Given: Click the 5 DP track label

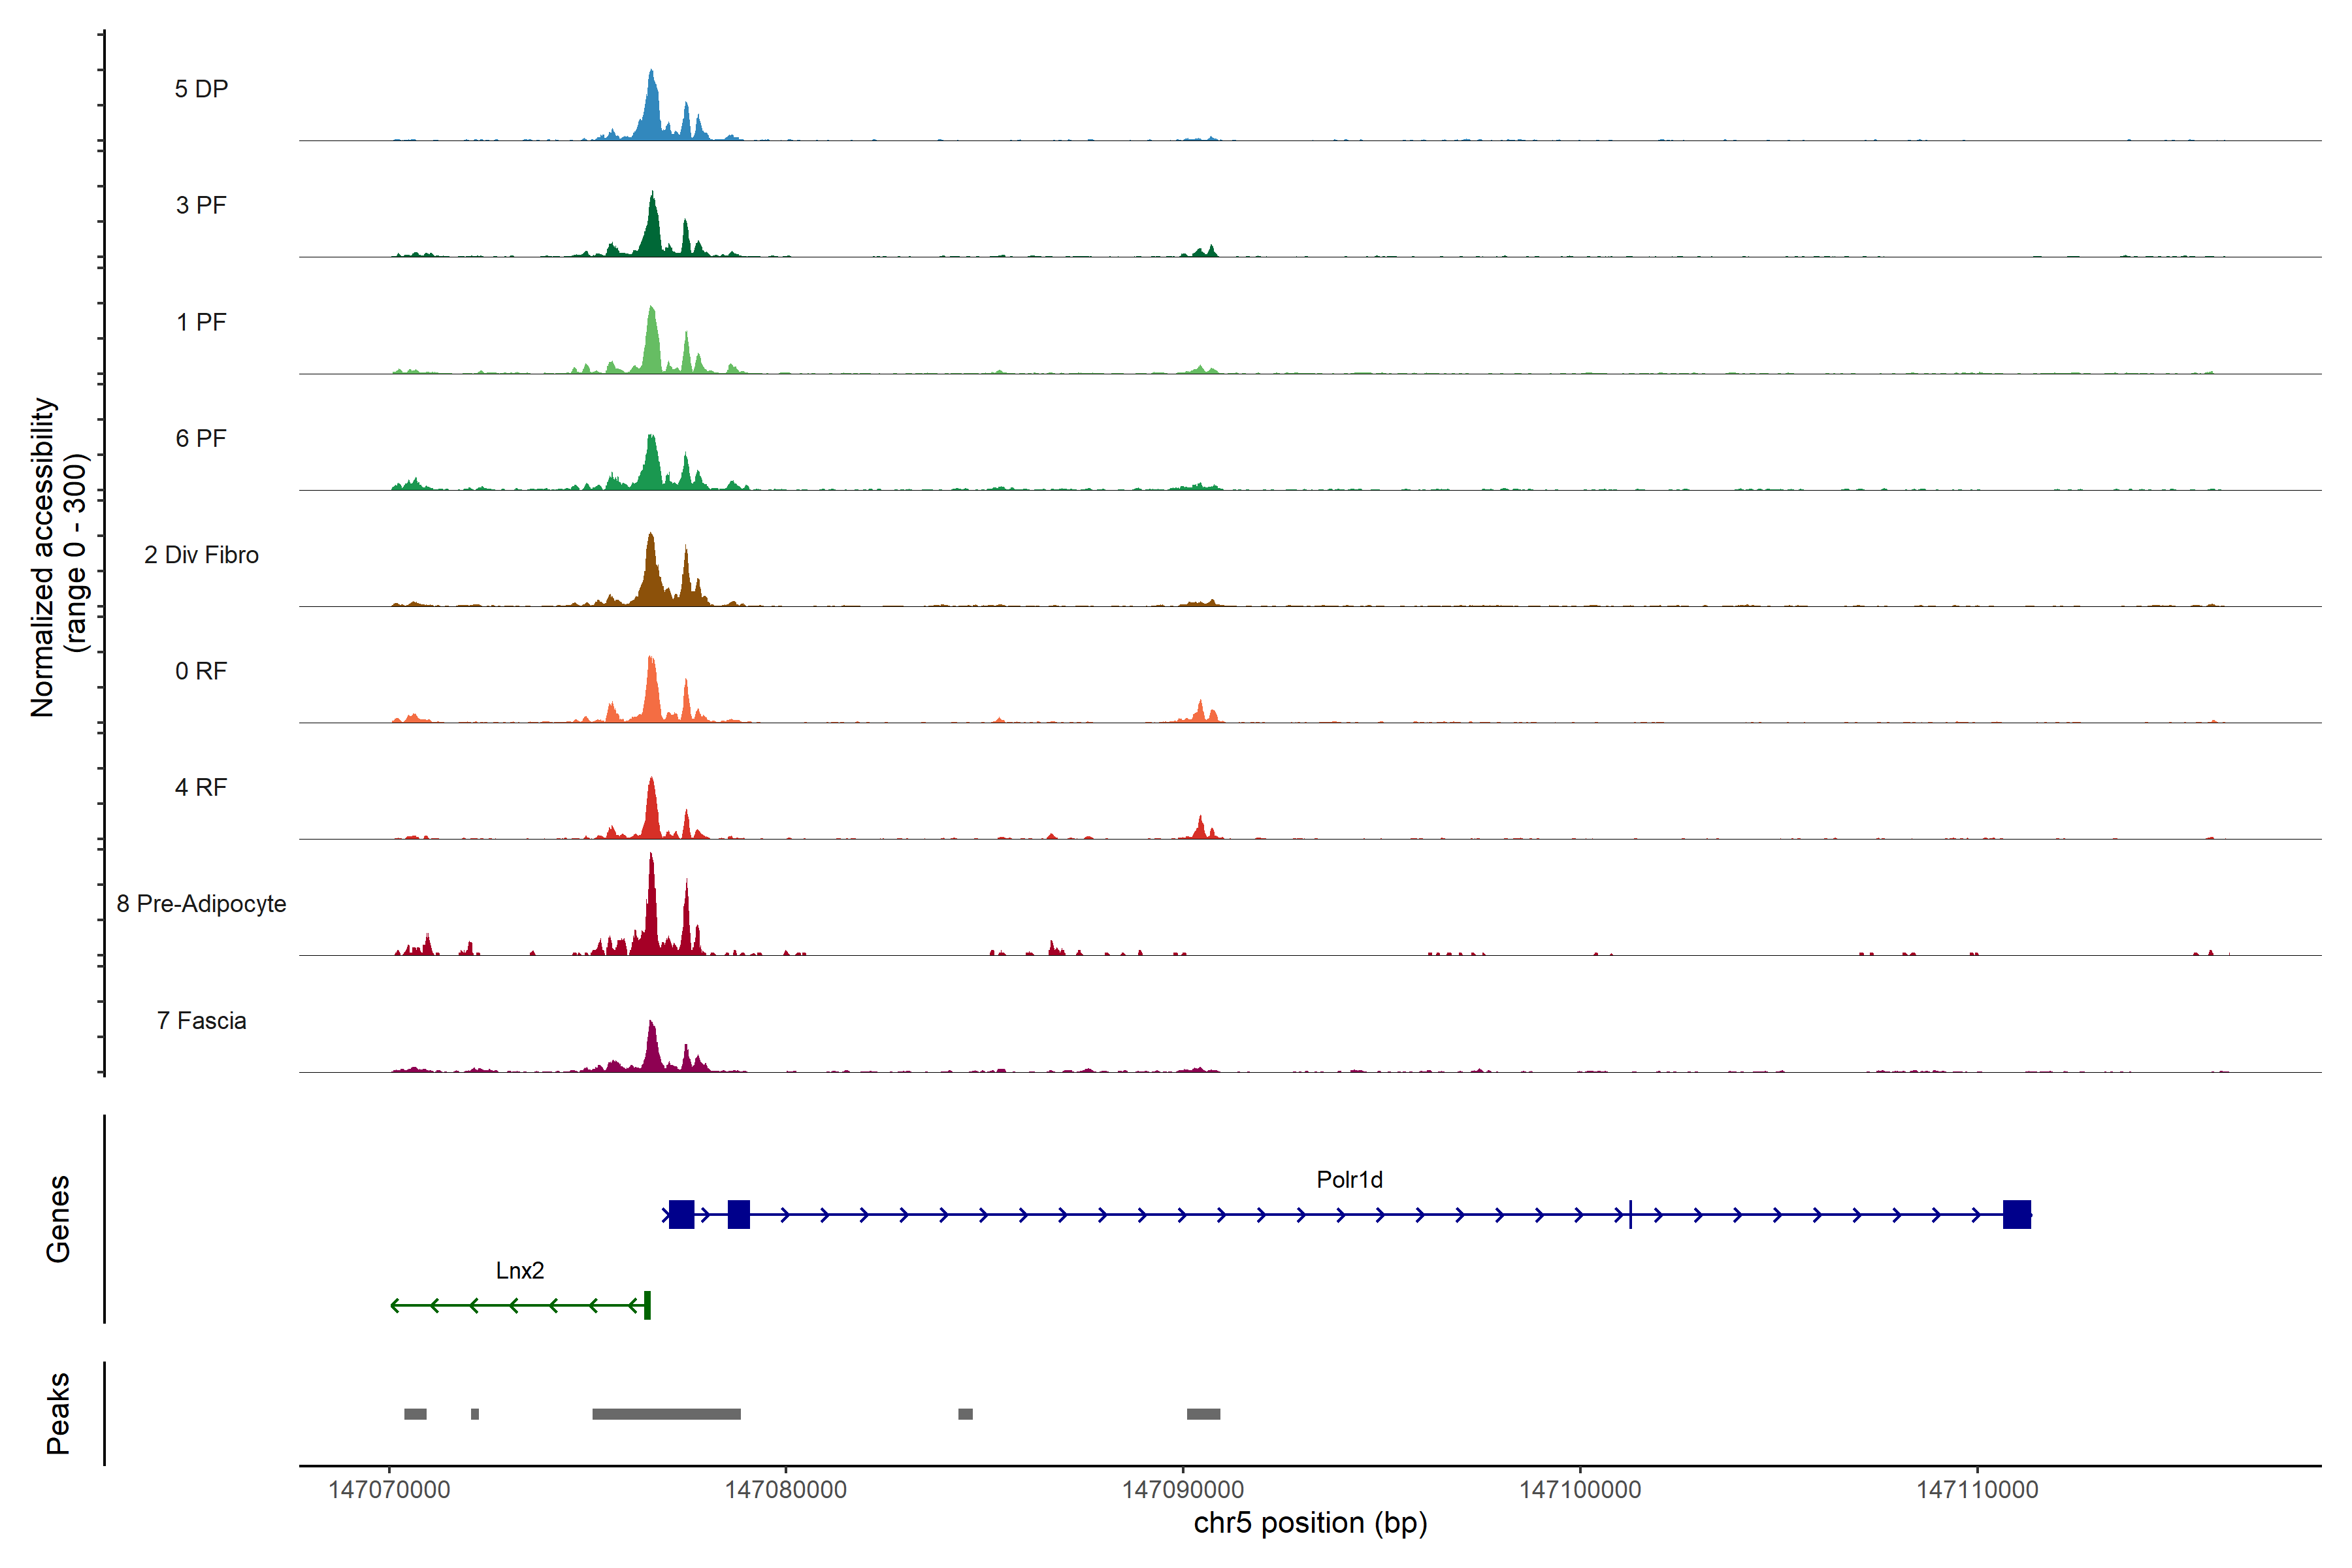Looking at the screenshot, I should 201,89.
